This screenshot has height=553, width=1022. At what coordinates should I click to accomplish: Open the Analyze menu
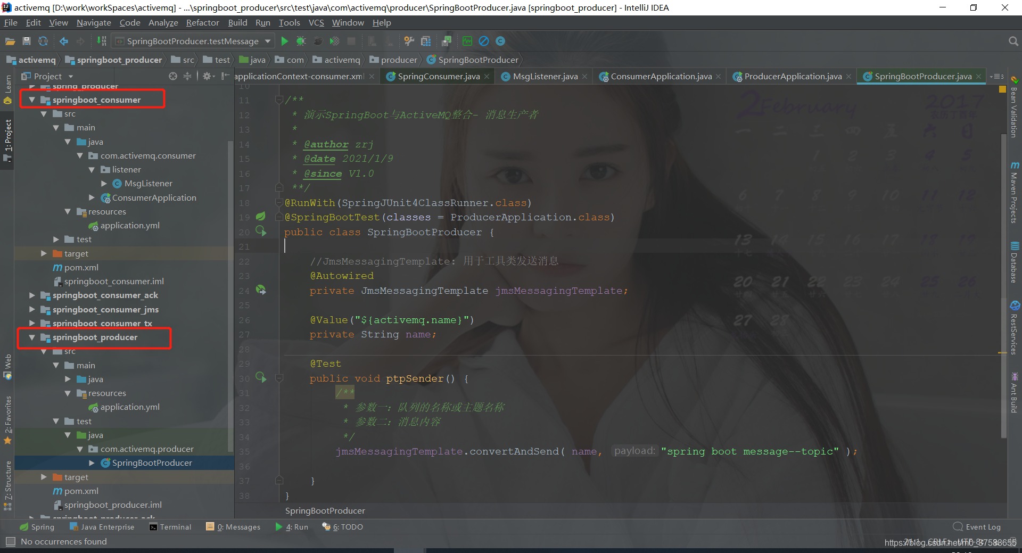click(163, 22)
